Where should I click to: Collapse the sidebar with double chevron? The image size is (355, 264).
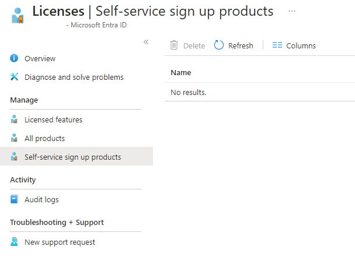click(x=146, y=42)
